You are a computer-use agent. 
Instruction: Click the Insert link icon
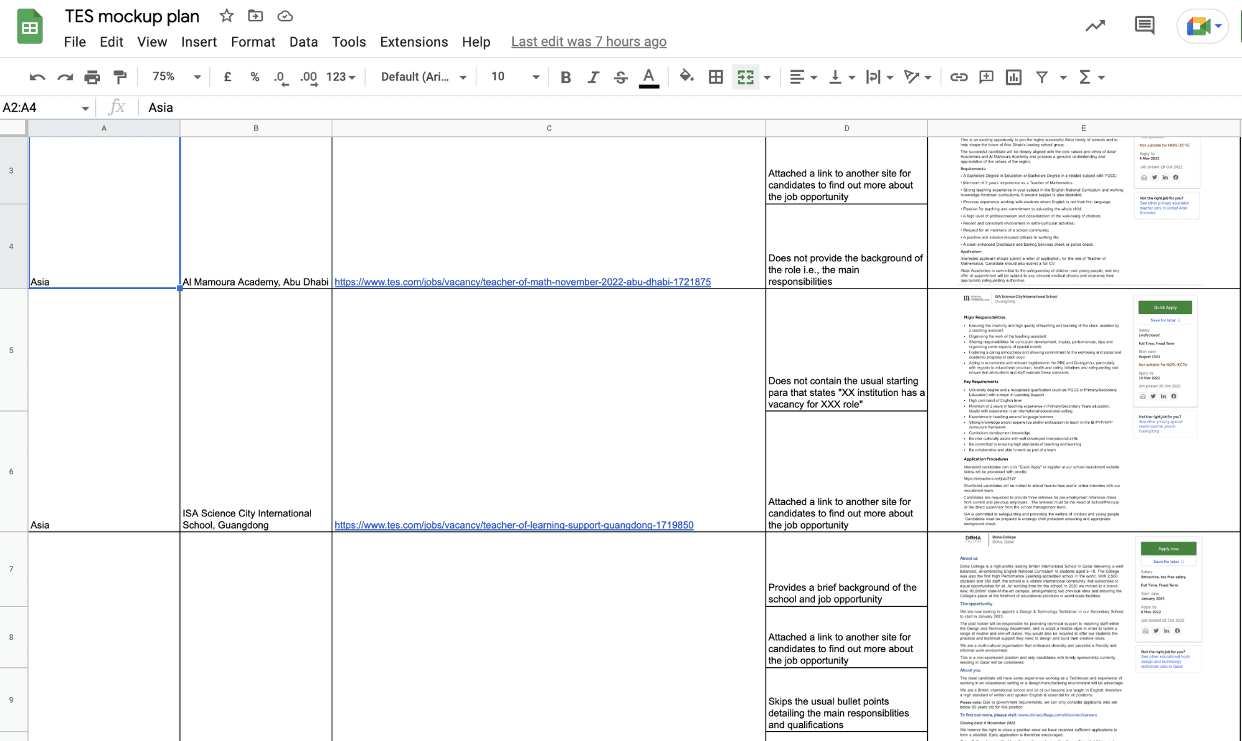coord(958,77)
